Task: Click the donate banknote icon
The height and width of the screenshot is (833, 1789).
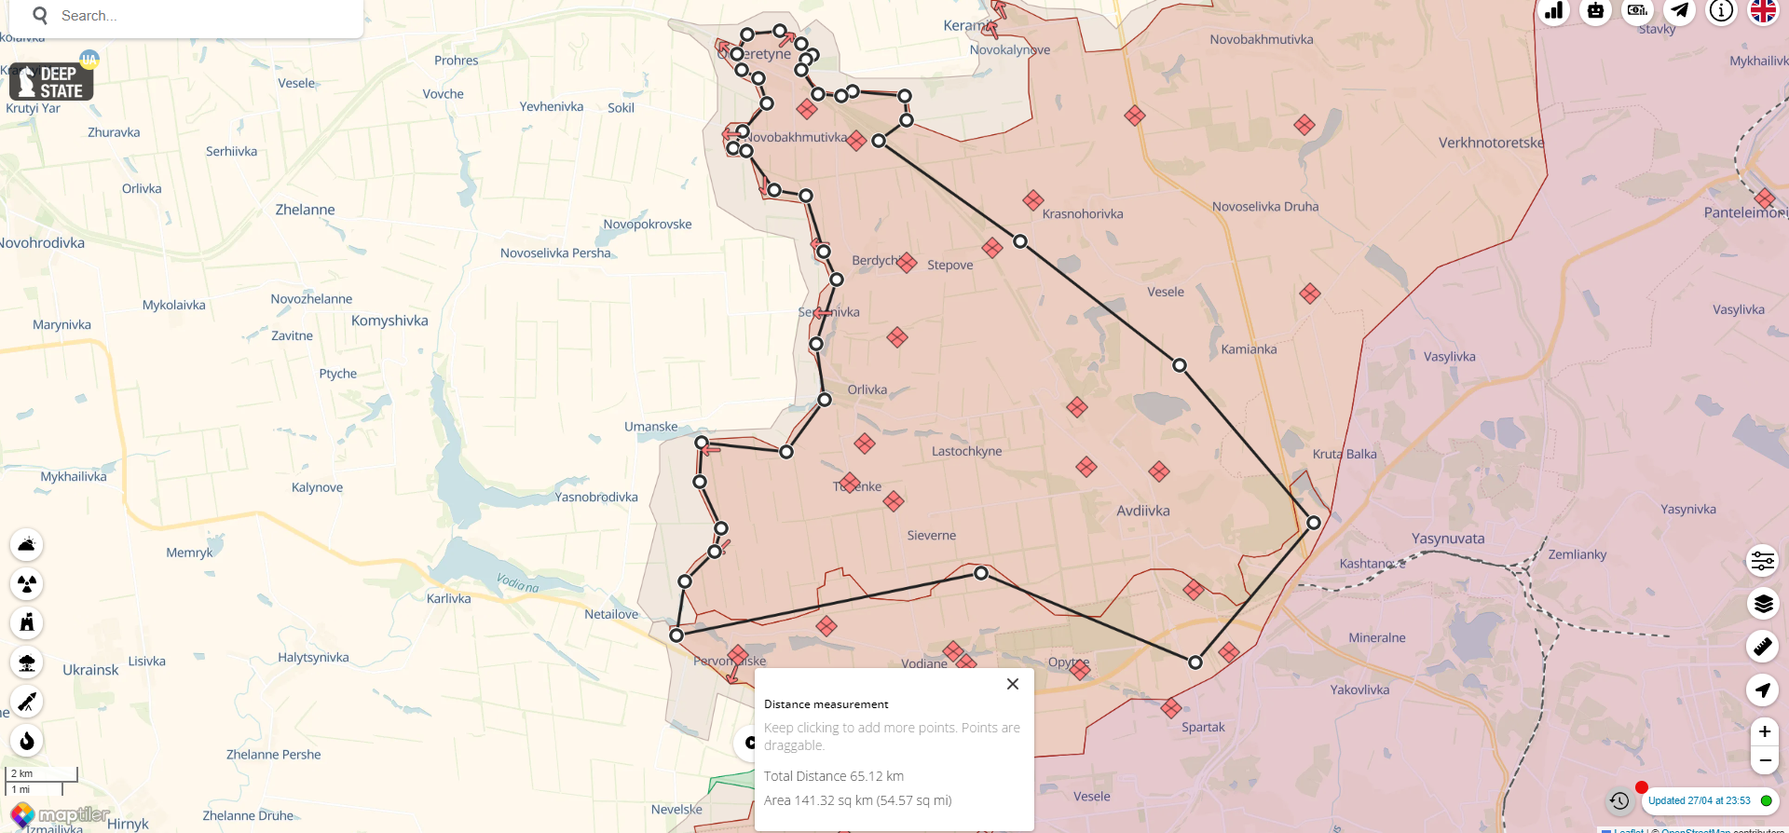Action: coord(1637,10)
